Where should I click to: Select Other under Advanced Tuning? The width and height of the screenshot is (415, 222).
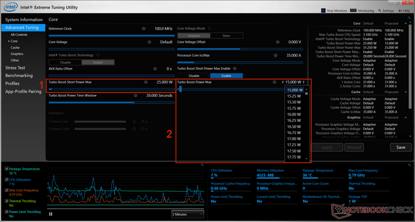(15, 60)
